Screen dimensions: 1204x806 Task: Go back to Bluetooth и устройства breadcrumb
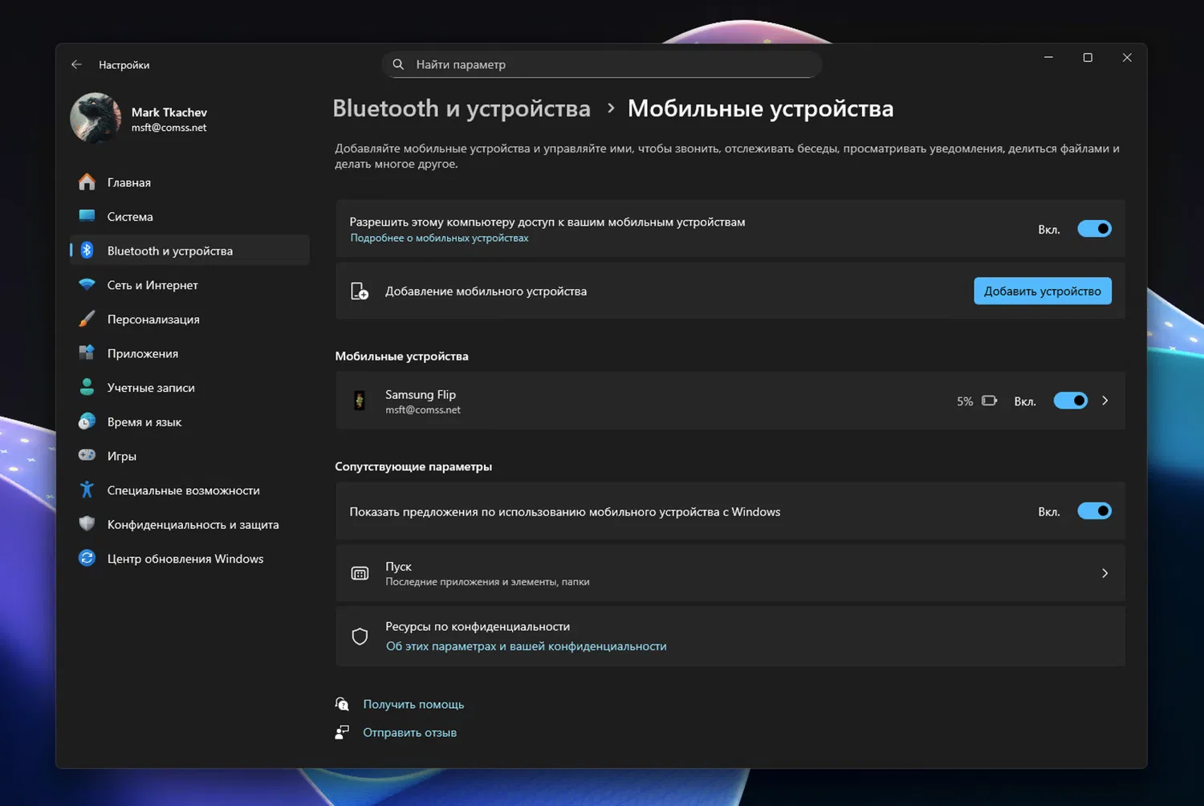pos(462,108)
